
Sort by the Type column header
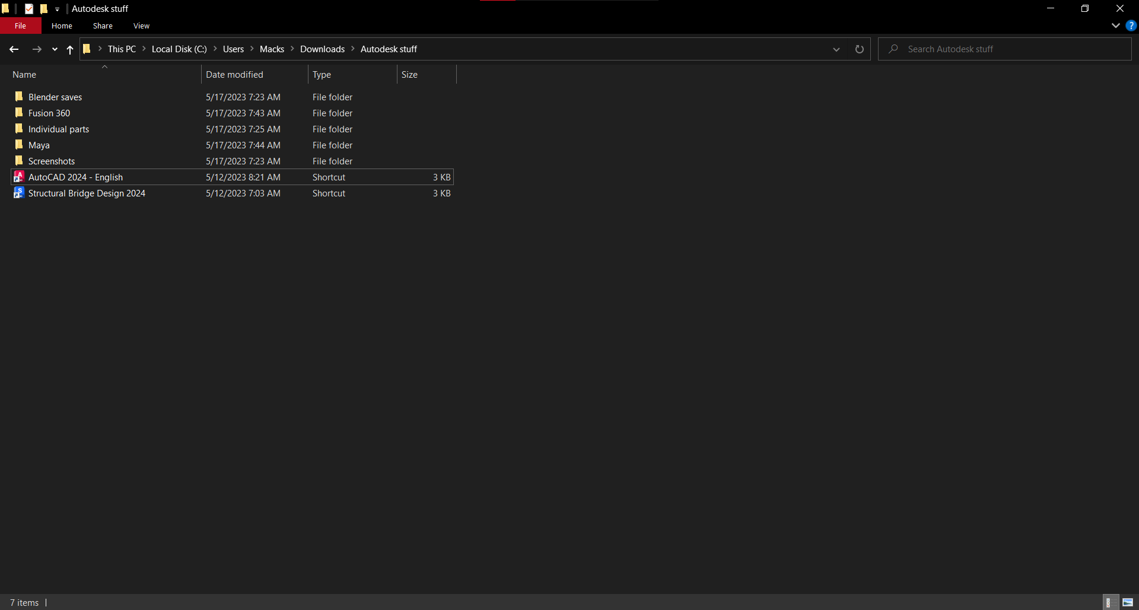(x=352, y=75)
